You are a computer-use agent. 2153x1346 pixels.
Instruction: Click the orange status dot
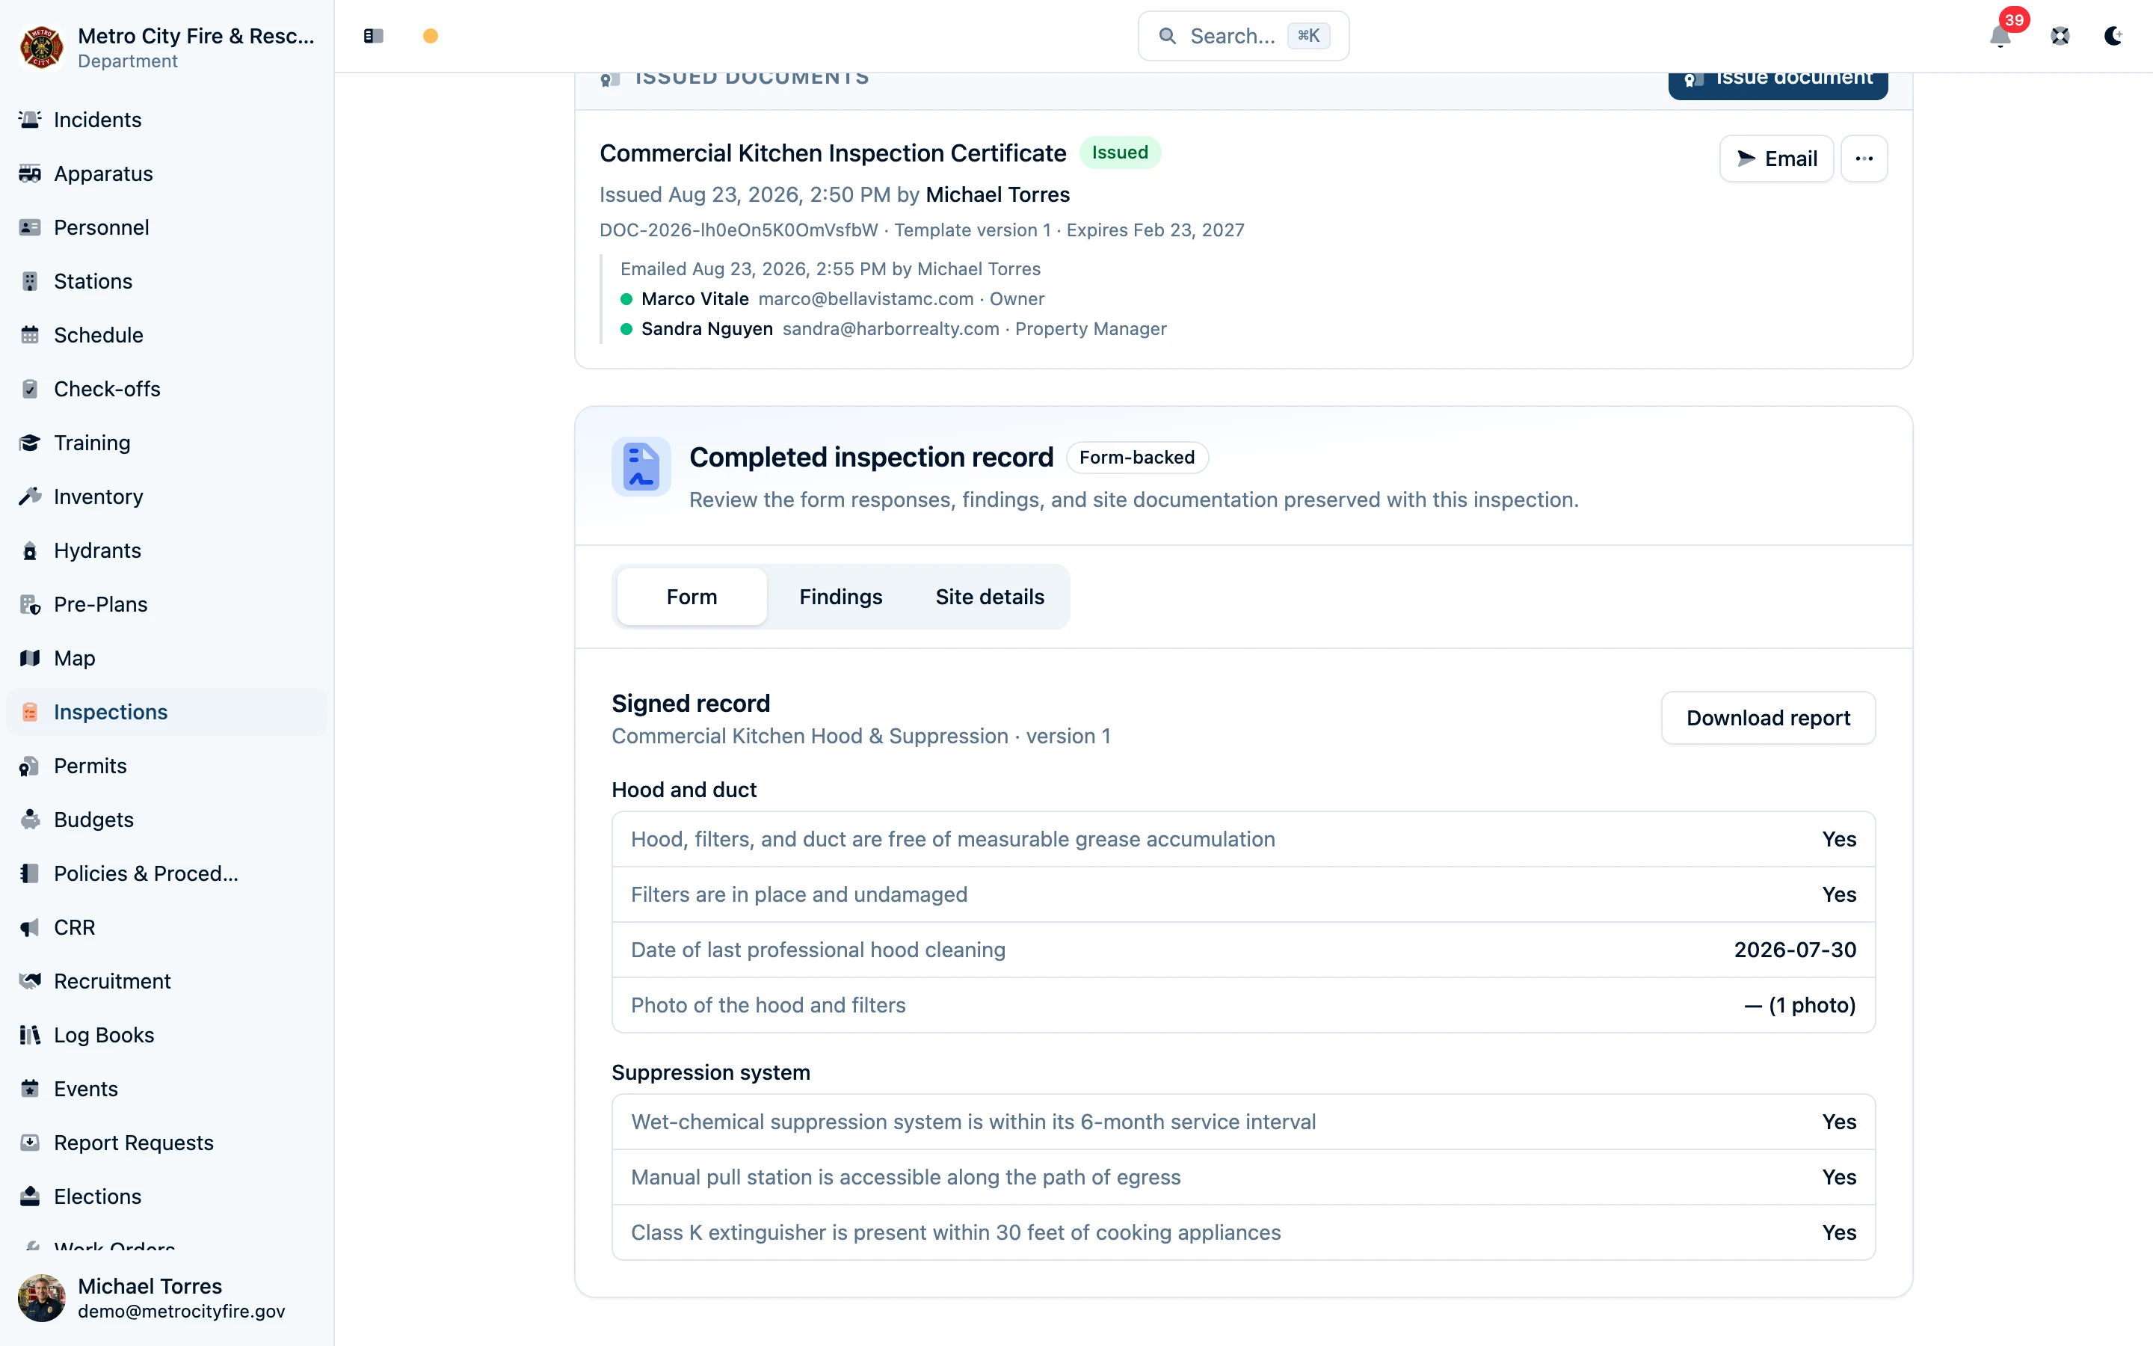(431, 36)
